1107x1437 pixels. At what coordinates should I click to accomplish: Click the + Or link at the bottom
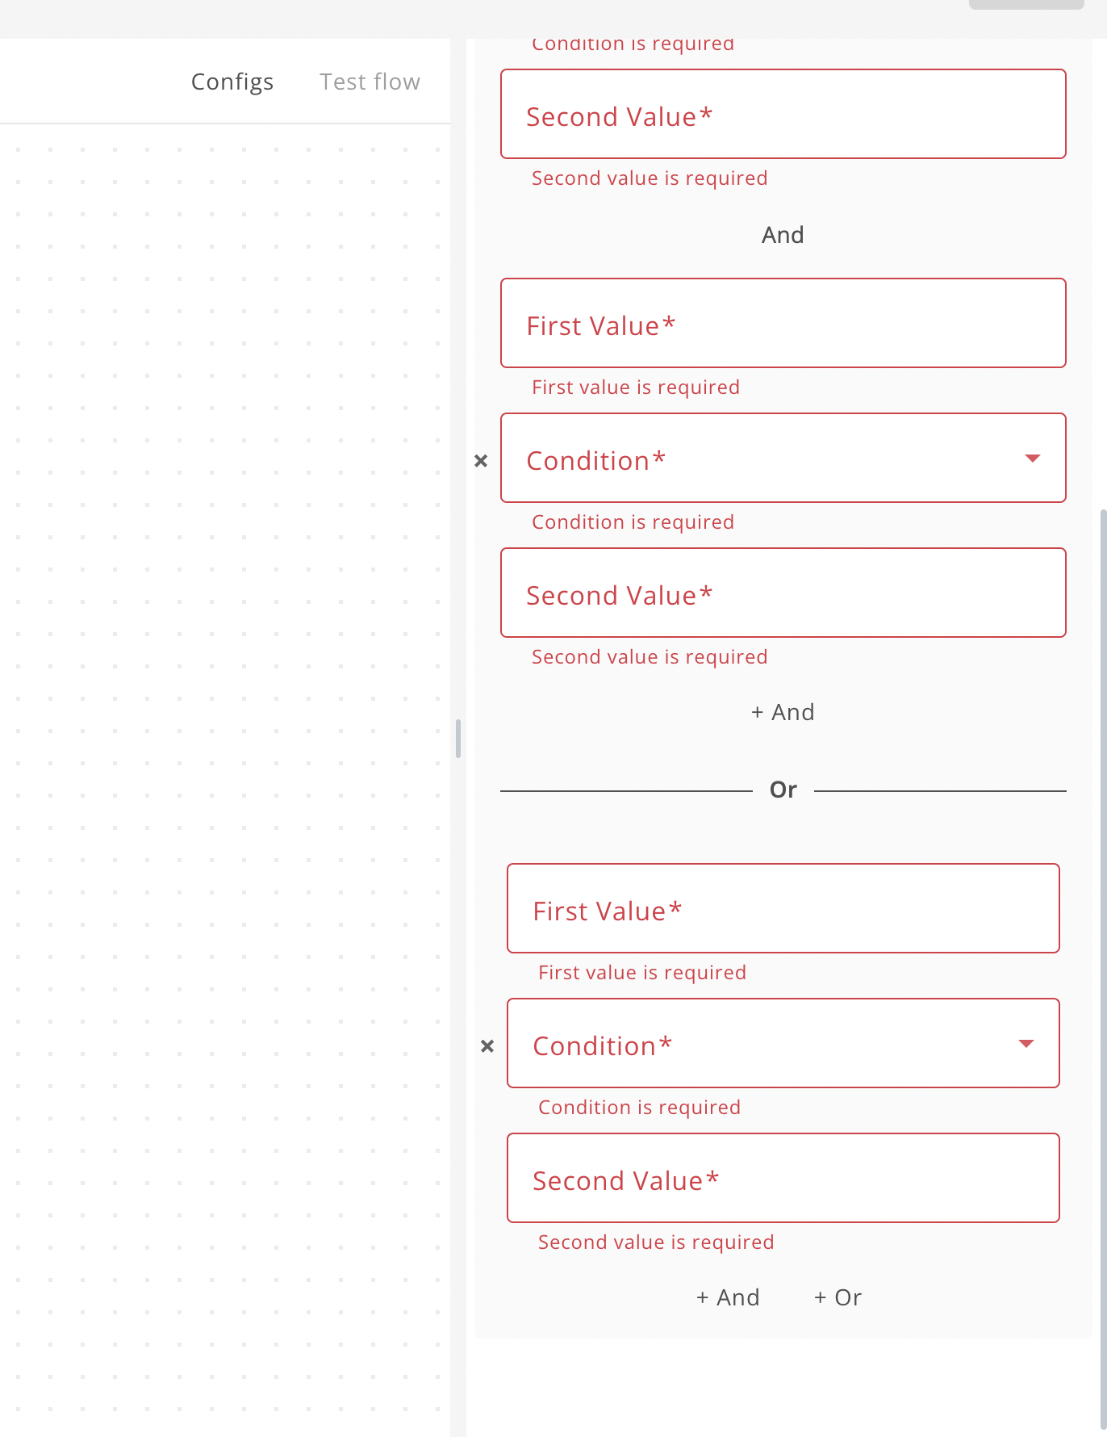pos(838,1297)
